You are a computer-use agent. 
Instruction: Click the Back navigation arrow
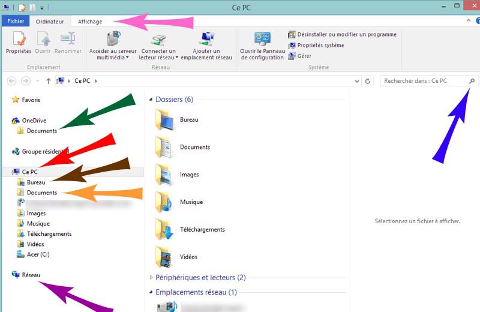click(11, 81)
